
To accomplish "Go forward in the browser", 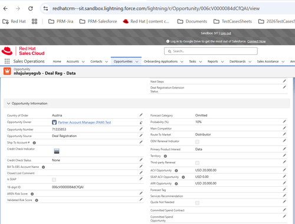I will pyautogui.click(x=18, y=8).
